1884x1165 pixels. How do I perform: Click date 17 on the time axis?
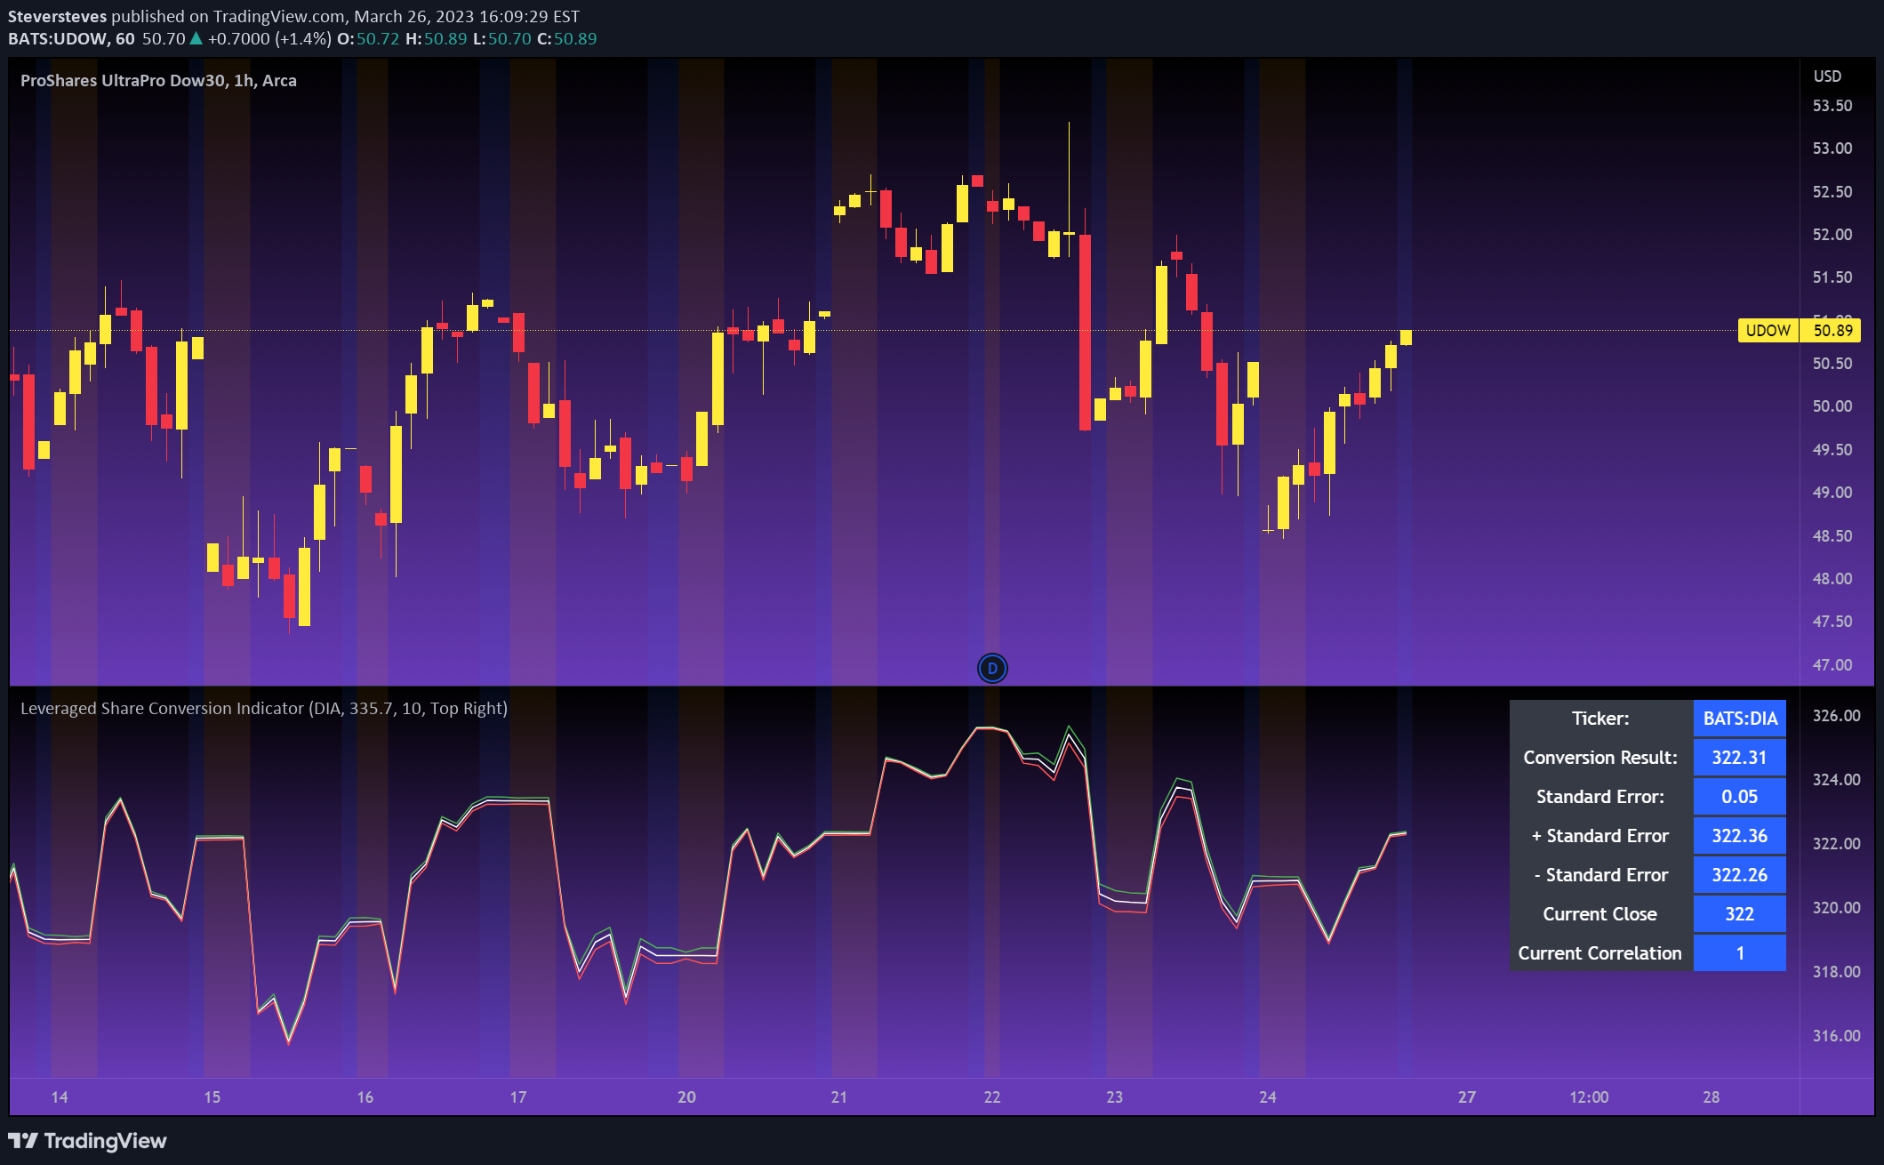click(518, 1097)
